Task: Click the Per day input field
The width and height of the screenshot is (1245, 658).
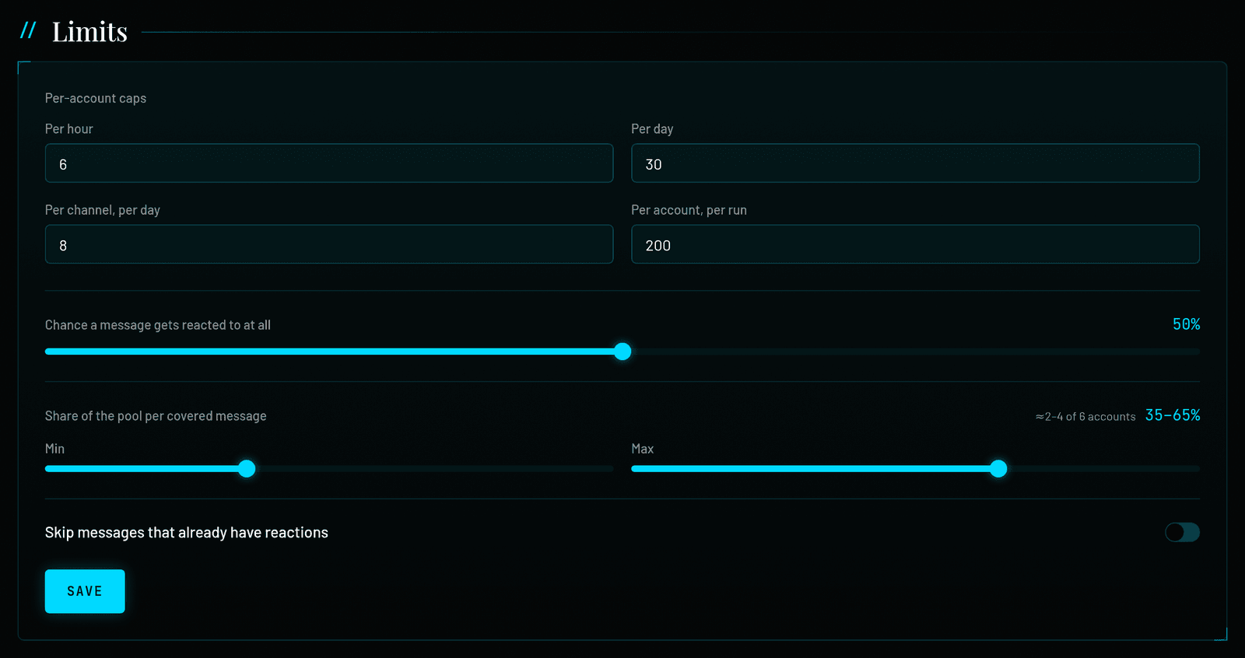Action: [915, 163]
